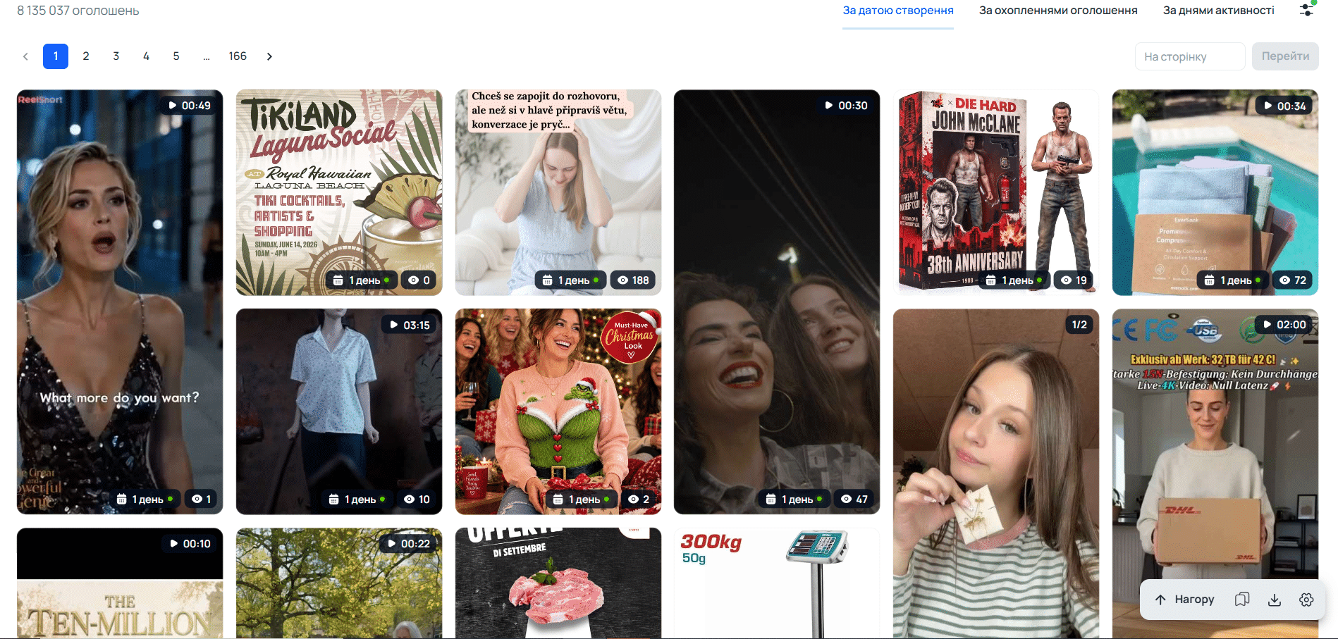This screenshot has height=639, width=1338.
Task: Open the TikiLand Laguna Social ad thumbnail
Action: click(x=339, y=192)
